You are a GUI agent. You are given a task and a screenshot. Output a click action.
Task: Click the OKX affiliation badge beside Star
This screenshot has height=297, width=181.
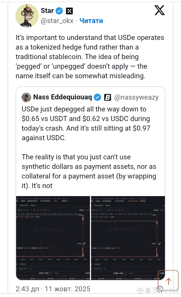[69, 11]
